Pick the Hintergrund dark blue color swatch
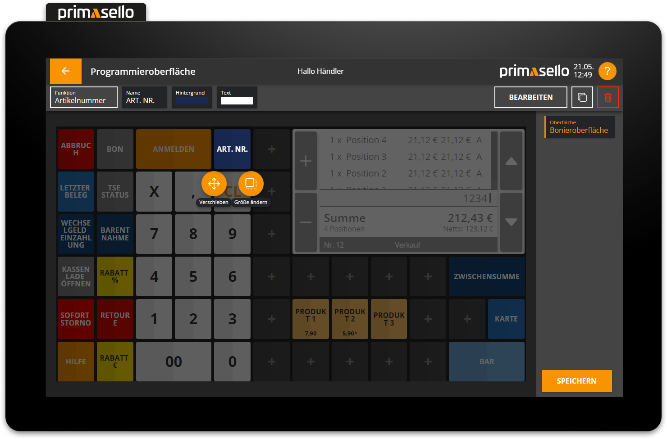This screenshot has height=439, width=667. pyautogui.click(x=192, y=100)
